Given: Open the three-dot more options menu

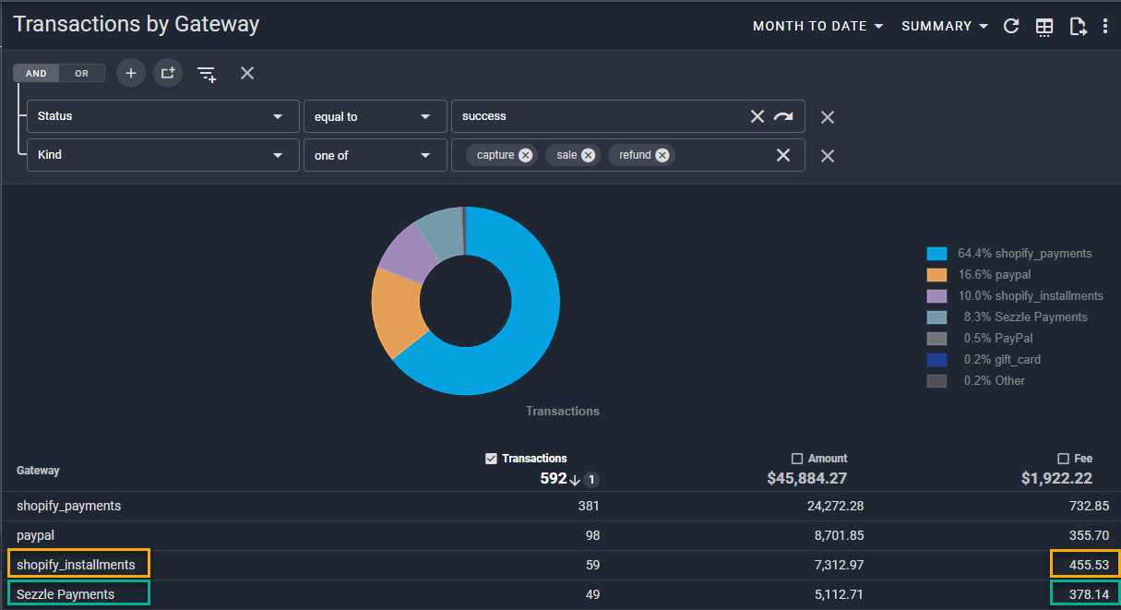Looking at the screenshot, I should [1105, 26].
